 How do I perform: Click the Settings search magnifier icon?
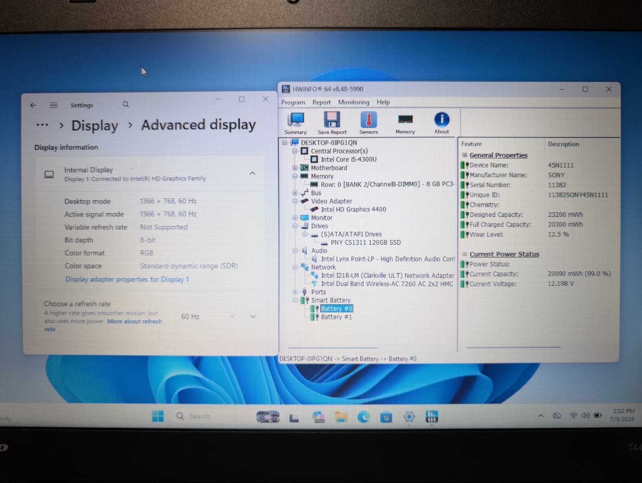pyautogui.click(x=126, y=105)
